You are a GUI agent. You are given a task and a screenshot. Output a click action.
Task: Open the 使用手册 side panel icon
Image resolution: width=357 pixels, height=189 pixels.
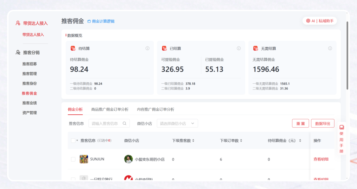(x=341, y=127)
